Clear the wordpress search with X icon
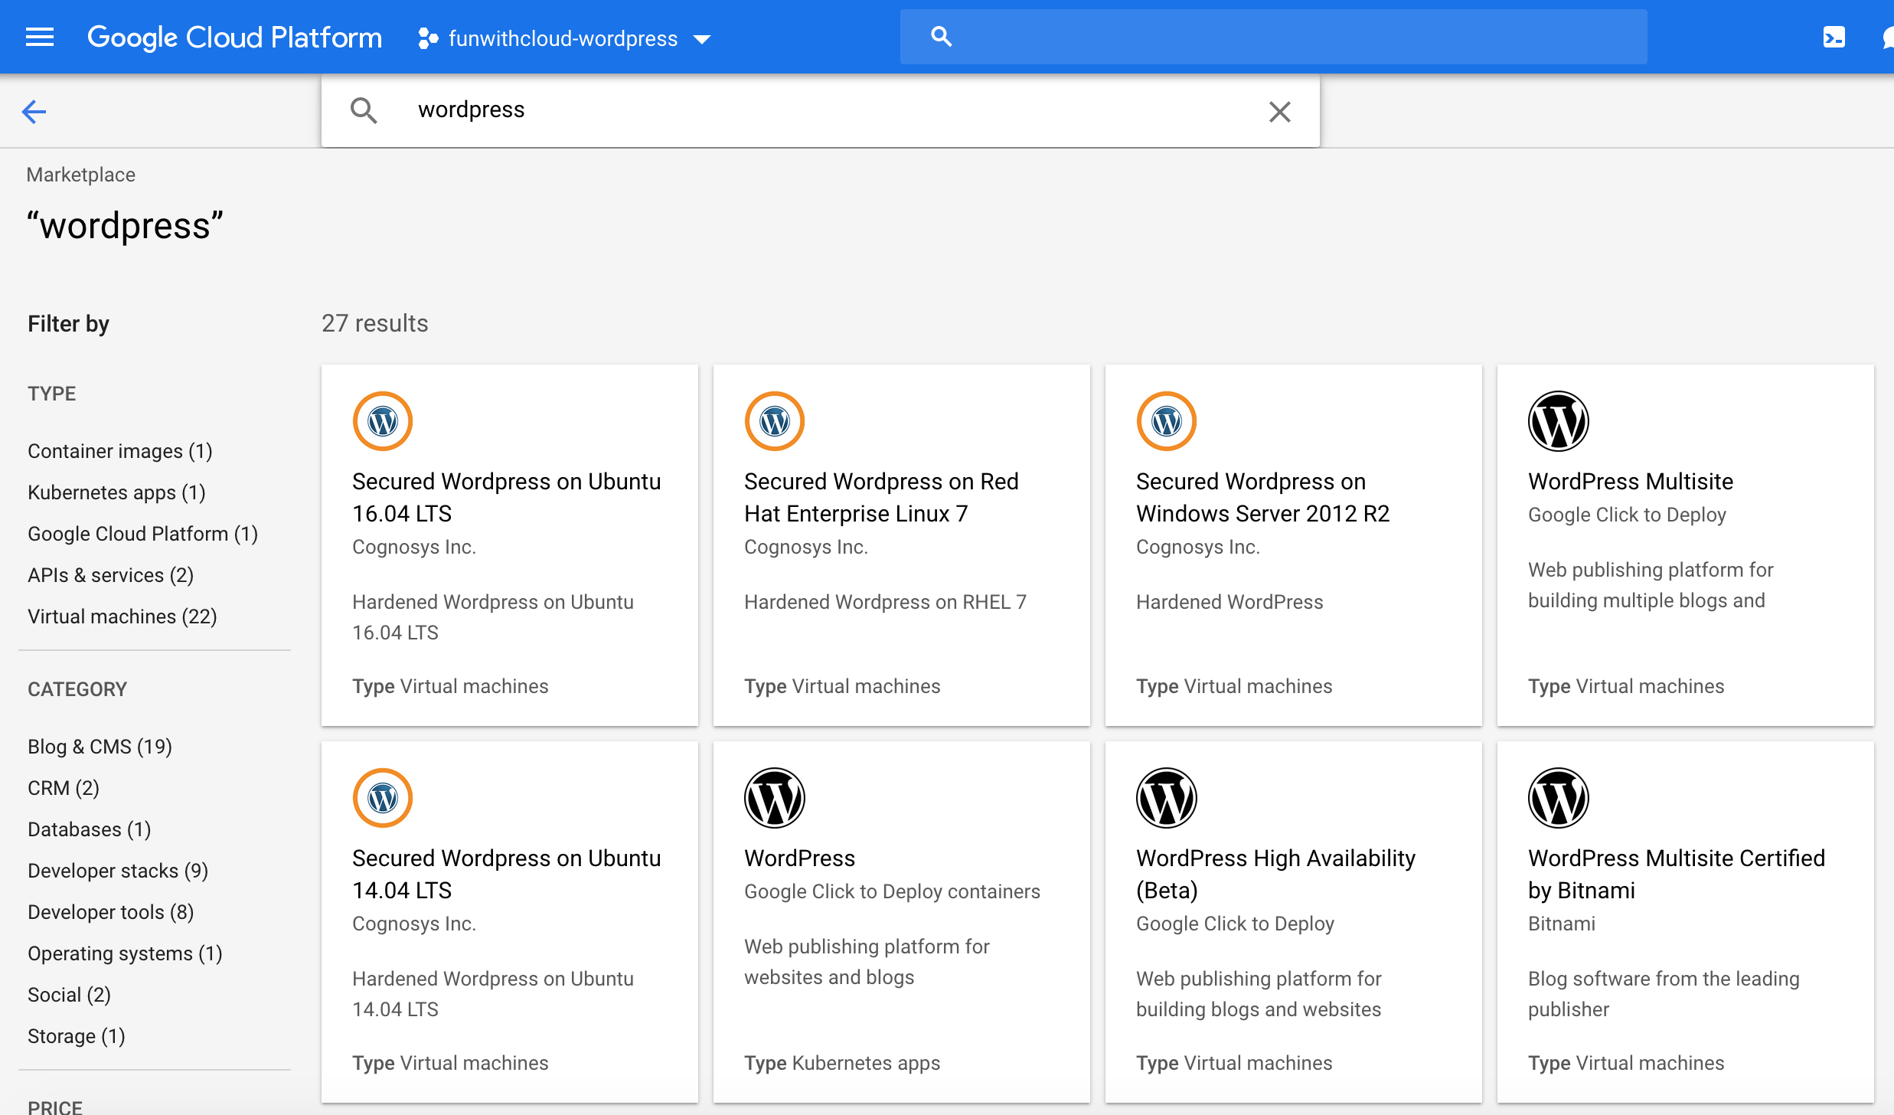The height and width of the screenshot is (1115, 1894). click(1279, 112)
